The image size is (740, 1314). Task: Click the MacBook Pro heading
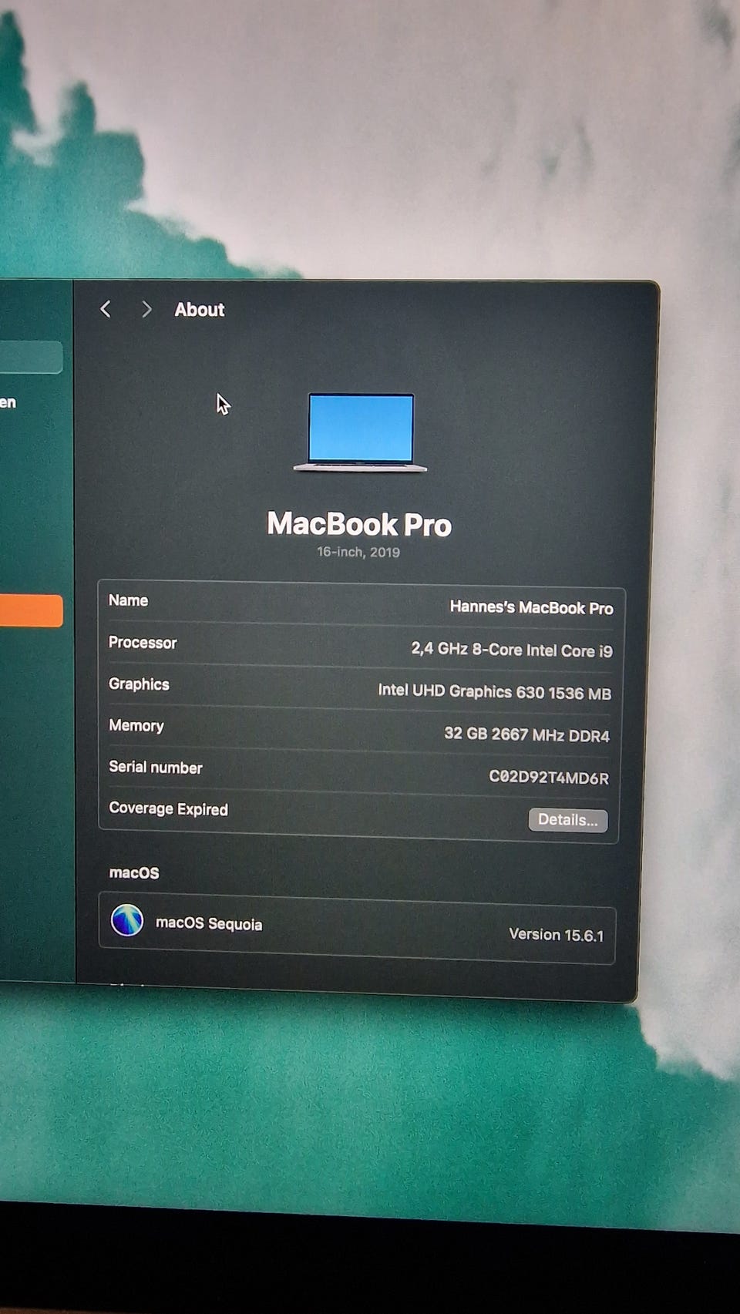359,524
